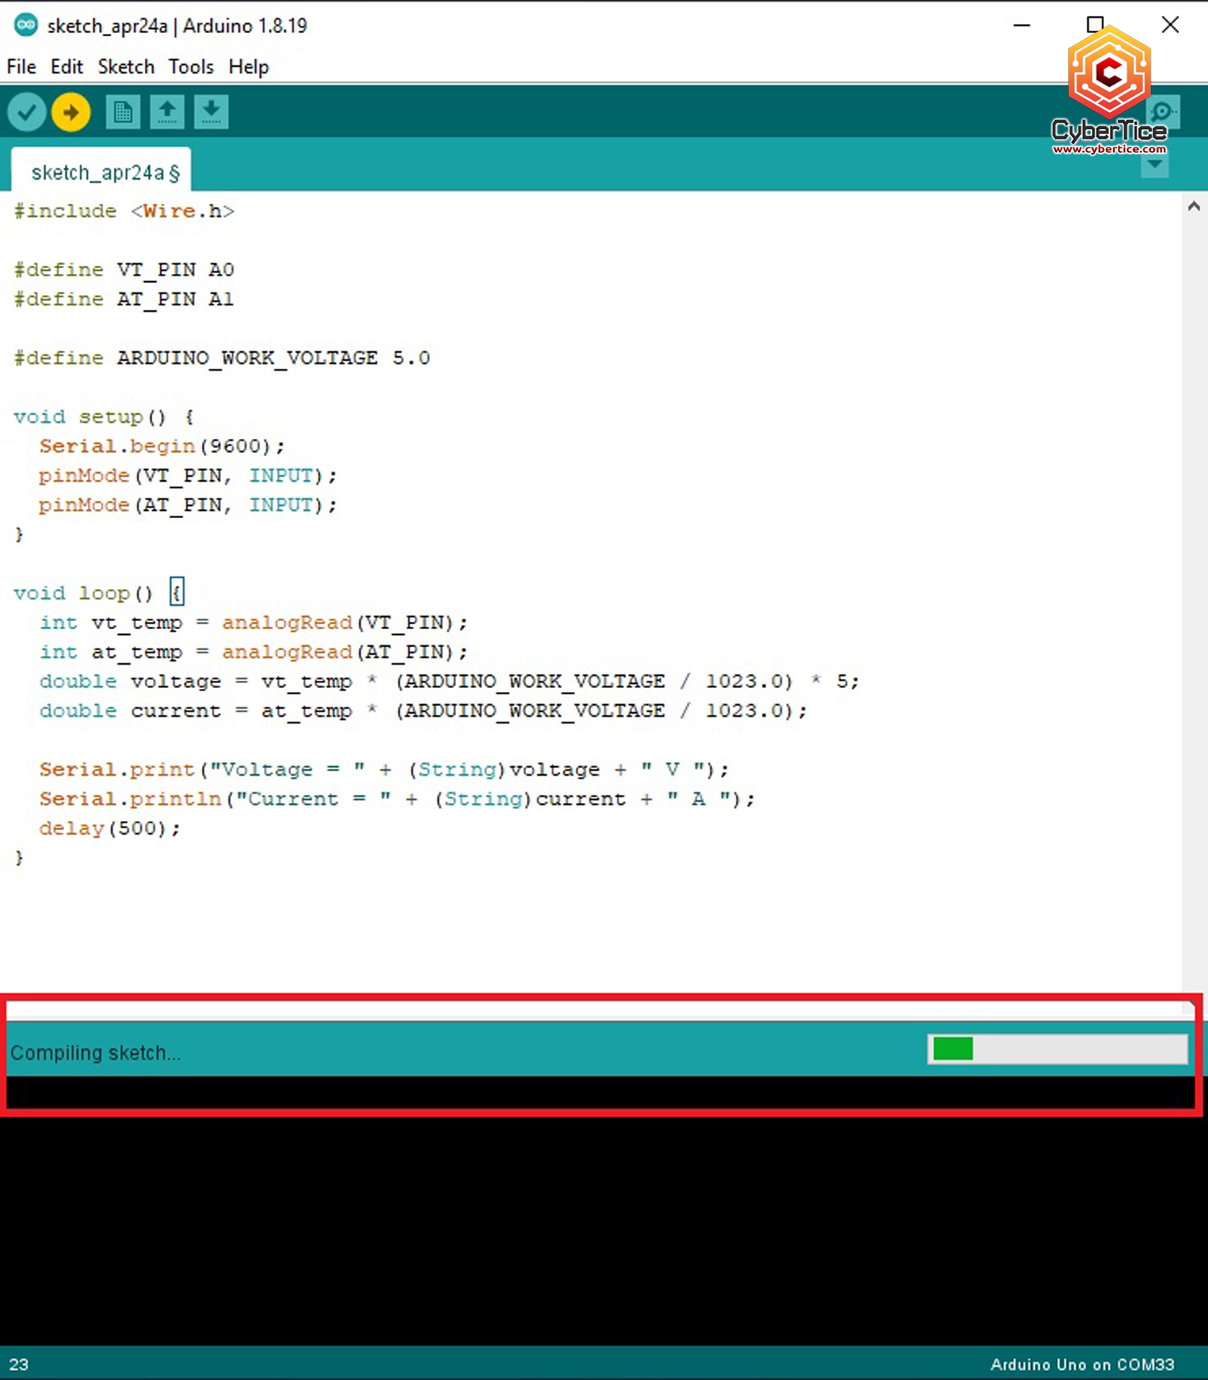
Task: Click line number 23 in status bar
Action: 19,1364
